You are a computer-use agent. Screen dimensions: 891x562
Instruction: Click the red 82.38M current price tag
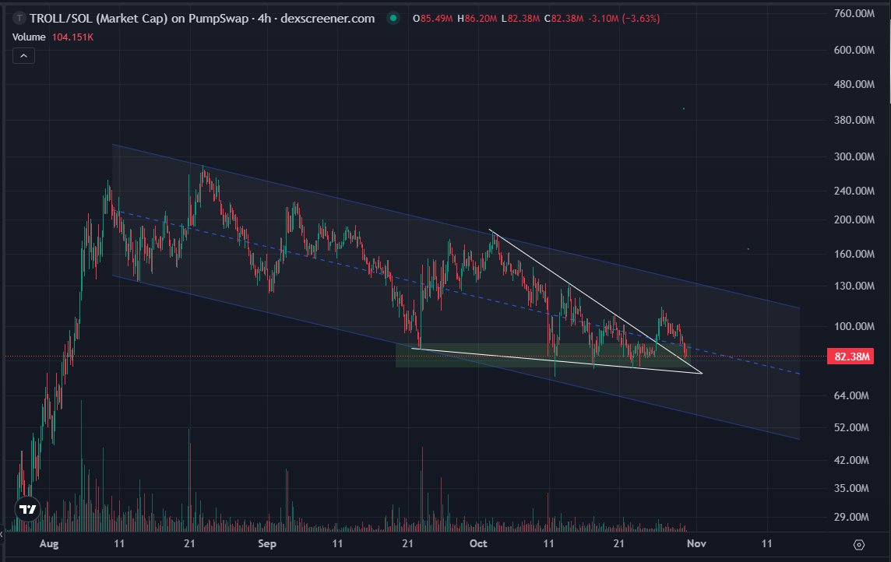tap(852, 356)
